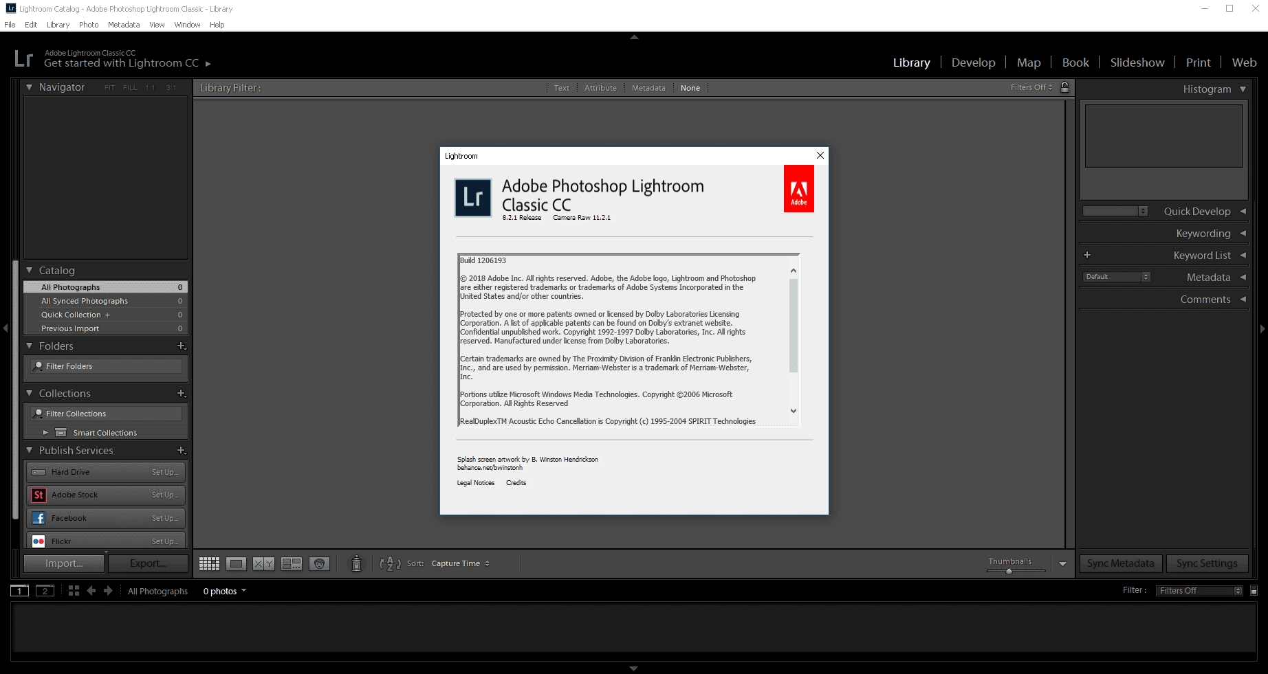Click Sync Settings button
Screen dimensions: 1268x674
pyautogui.click(x=1207, y=563)
